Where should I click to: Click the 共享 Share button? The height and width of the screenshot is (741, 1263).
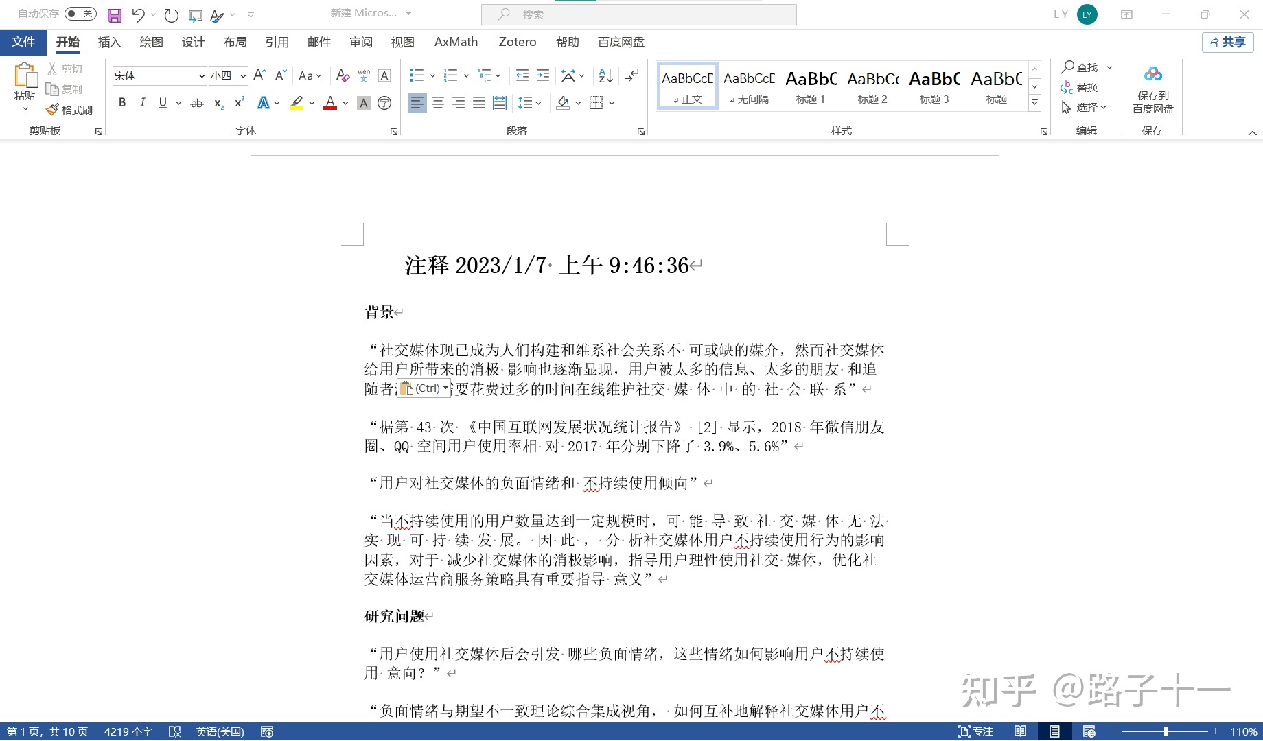[x=1227, y=42]
